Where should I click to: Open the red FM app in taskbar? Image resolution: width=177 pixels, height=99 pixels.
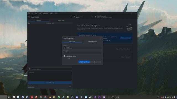pyautogui.click(x=32, y=97)
